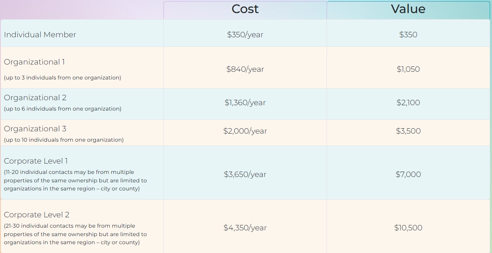Click the $3,500 value cell
This screenshot has height=253, width=492.
[408, 131]
